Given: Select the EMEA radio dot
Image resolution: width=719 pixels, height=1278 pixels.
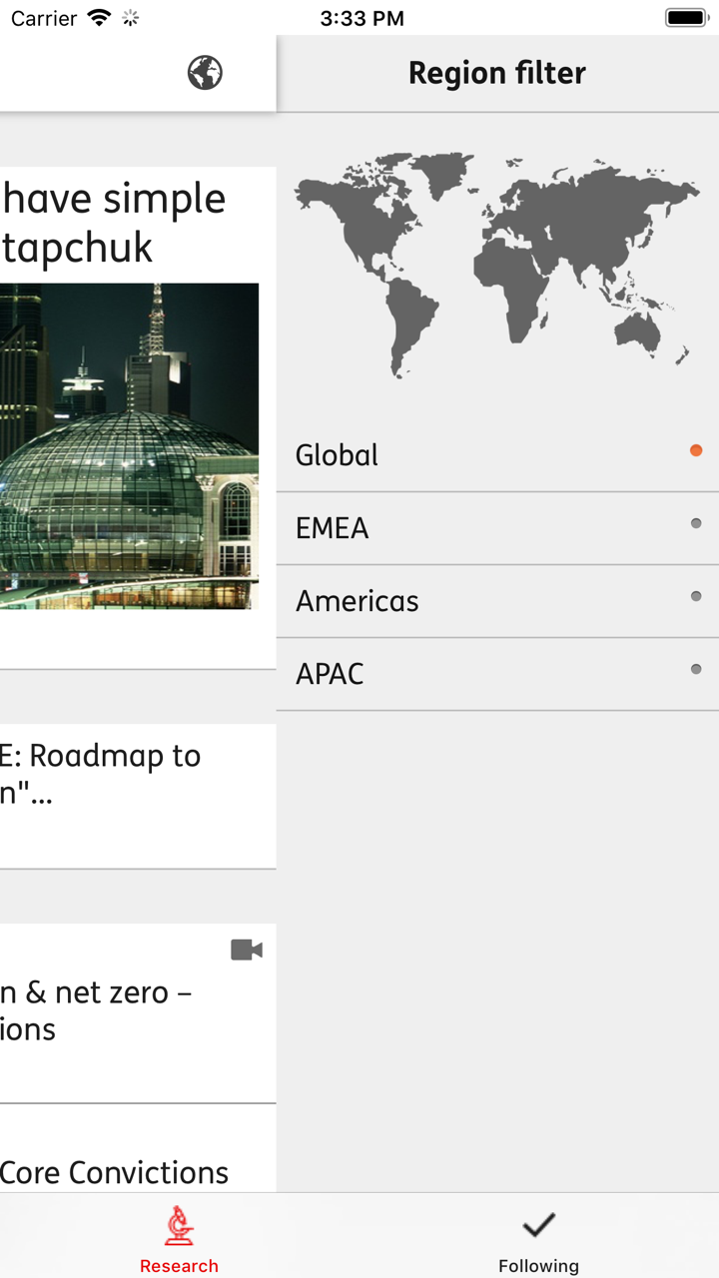Looking at the screenshot, I should click(696, 524).
